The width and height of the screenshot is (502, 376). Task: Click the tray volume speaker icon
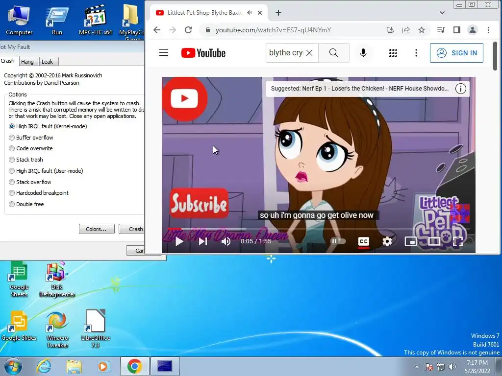452,367
